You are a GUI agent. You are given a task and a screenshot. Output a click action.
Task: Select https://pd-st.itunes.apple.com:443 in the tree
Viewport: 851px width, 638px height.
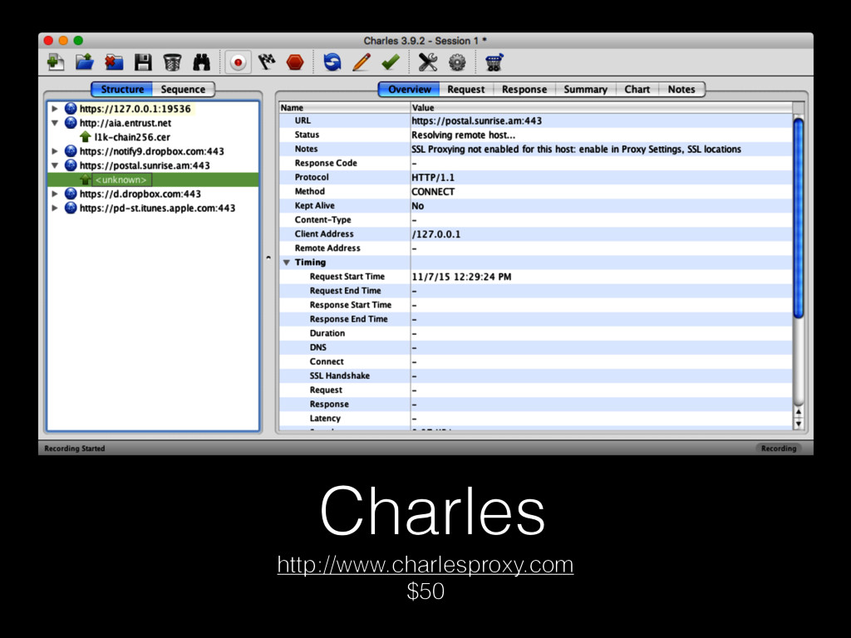(x=157, y=208)
